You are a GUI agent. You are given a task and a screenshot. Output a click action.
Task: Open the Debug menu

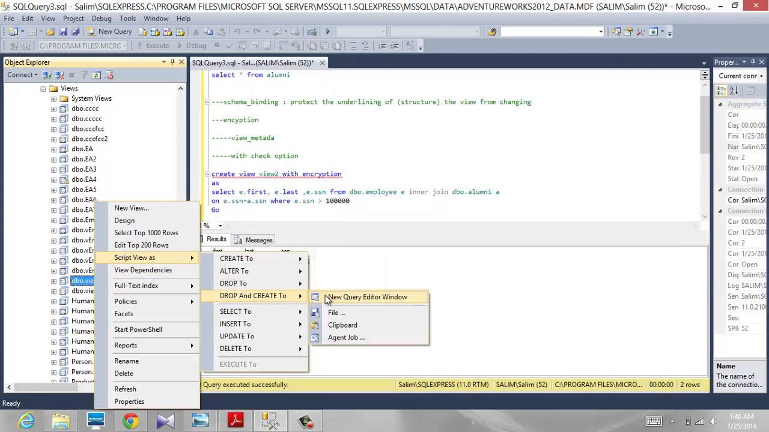[102, 19]
